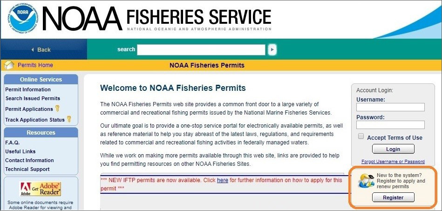Open Permit Information in Online Services
This screenshot has width=442, height=211.
tap(28, 89)
